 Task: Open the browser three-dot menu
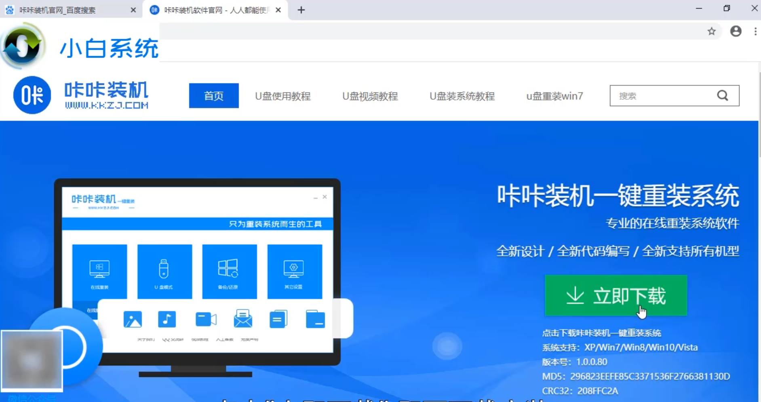pyautogui.click(x=755, y=31)
